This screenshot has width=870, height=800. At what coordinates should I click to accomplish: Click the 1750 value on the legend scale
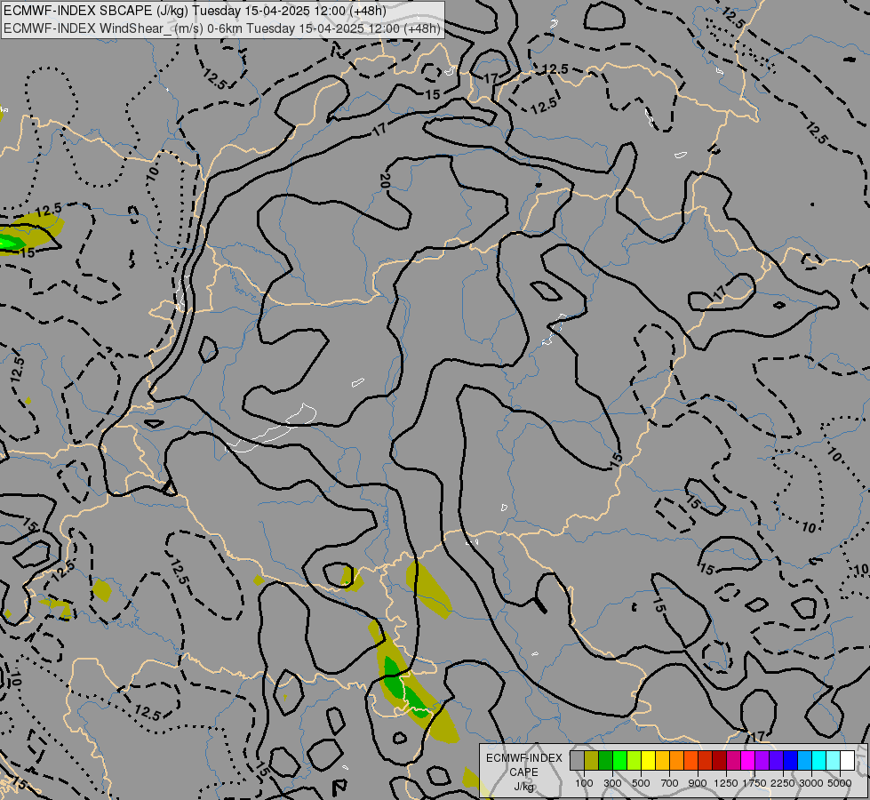pos(754,783)
